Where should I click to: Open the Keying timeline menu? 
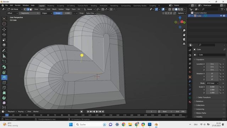tap(22, 112)
